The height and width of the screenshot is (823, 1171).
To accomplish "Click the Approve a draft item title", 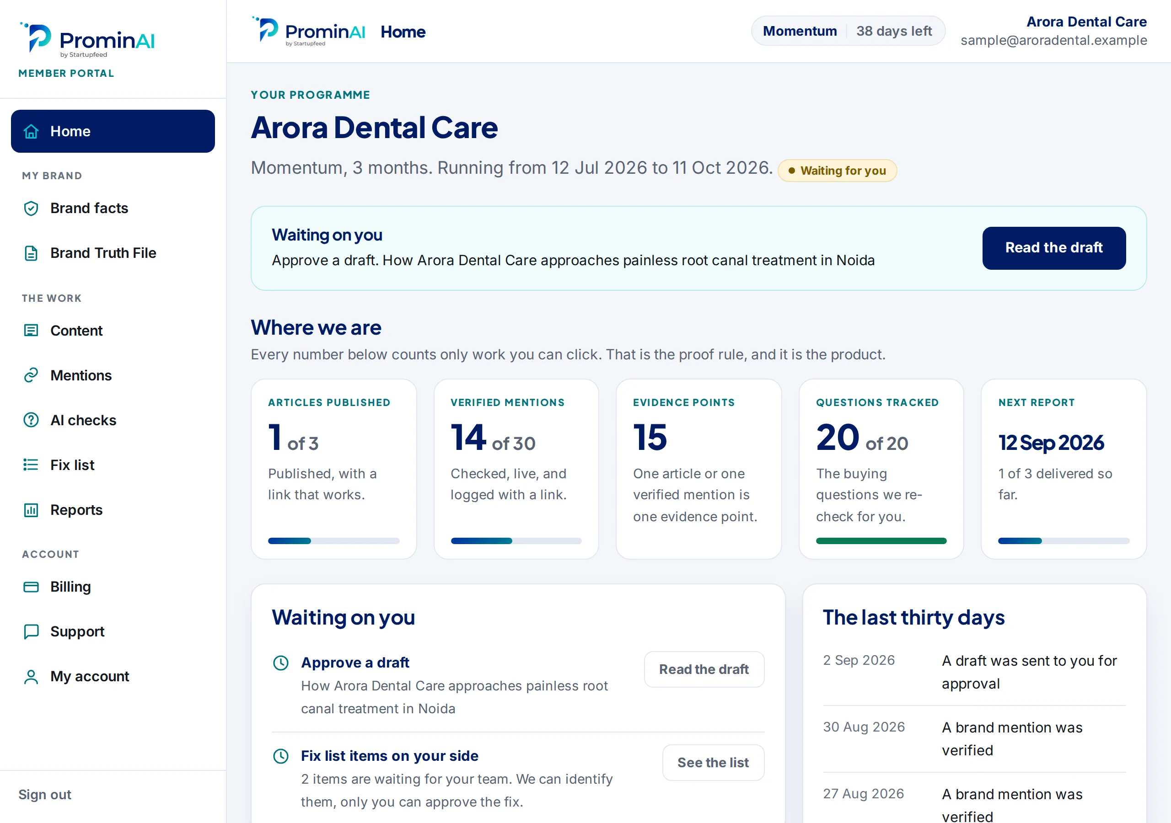I will point(355,663).
